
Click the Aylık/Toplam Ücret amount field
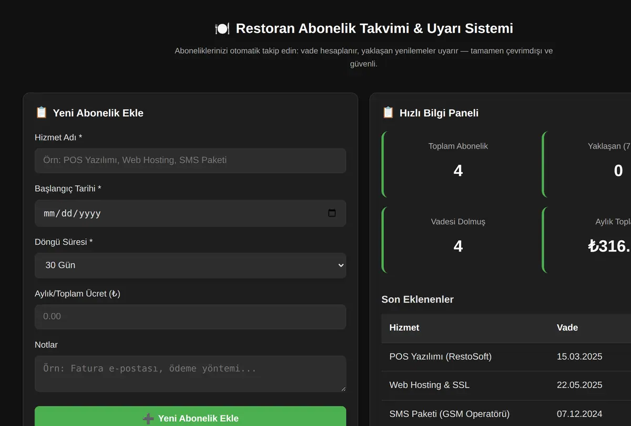(x=190, y=317)
